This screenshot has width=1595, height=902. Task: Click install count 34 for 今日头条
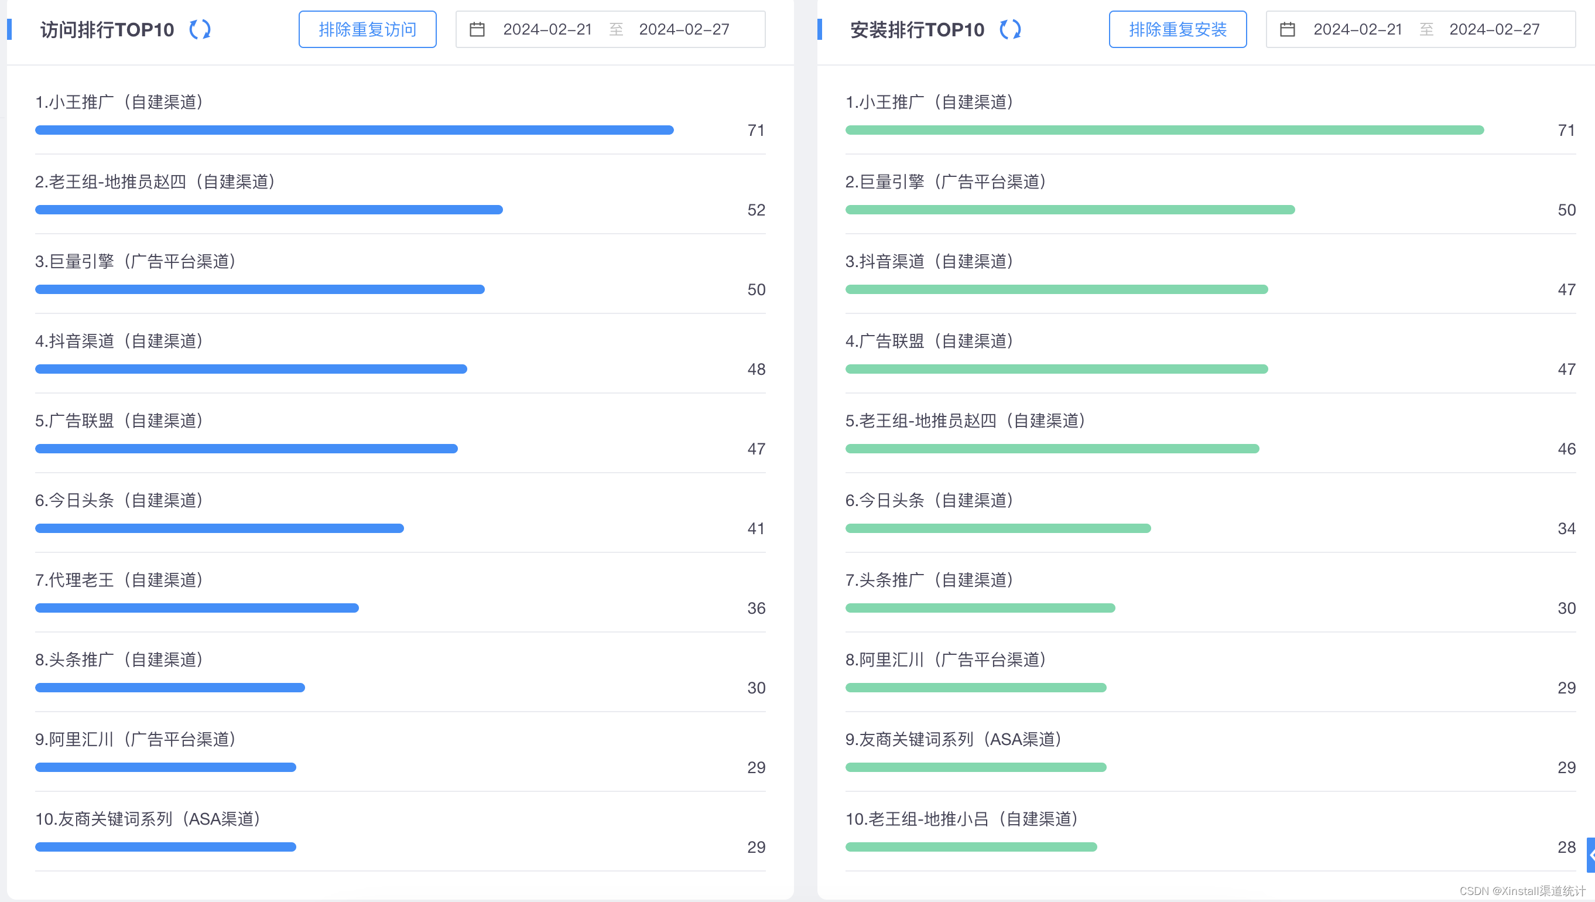click(x=1566, y=528)
